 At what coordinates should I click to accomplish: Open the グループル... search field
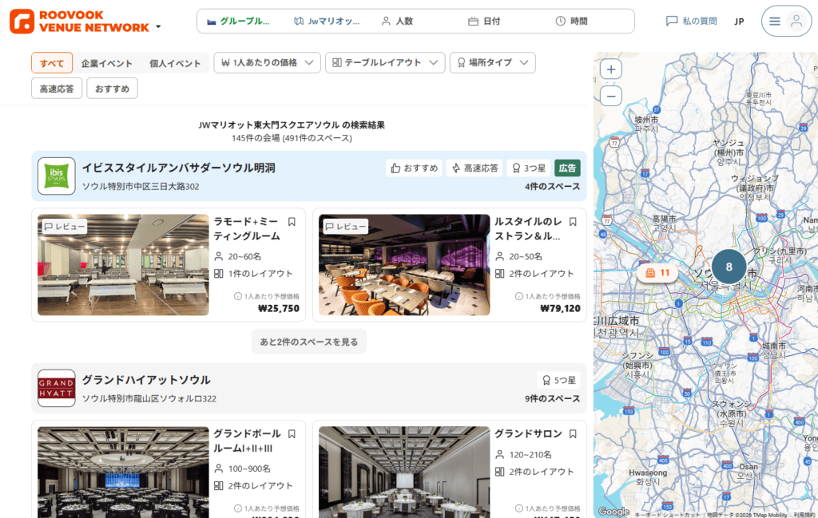coord(239,22)
